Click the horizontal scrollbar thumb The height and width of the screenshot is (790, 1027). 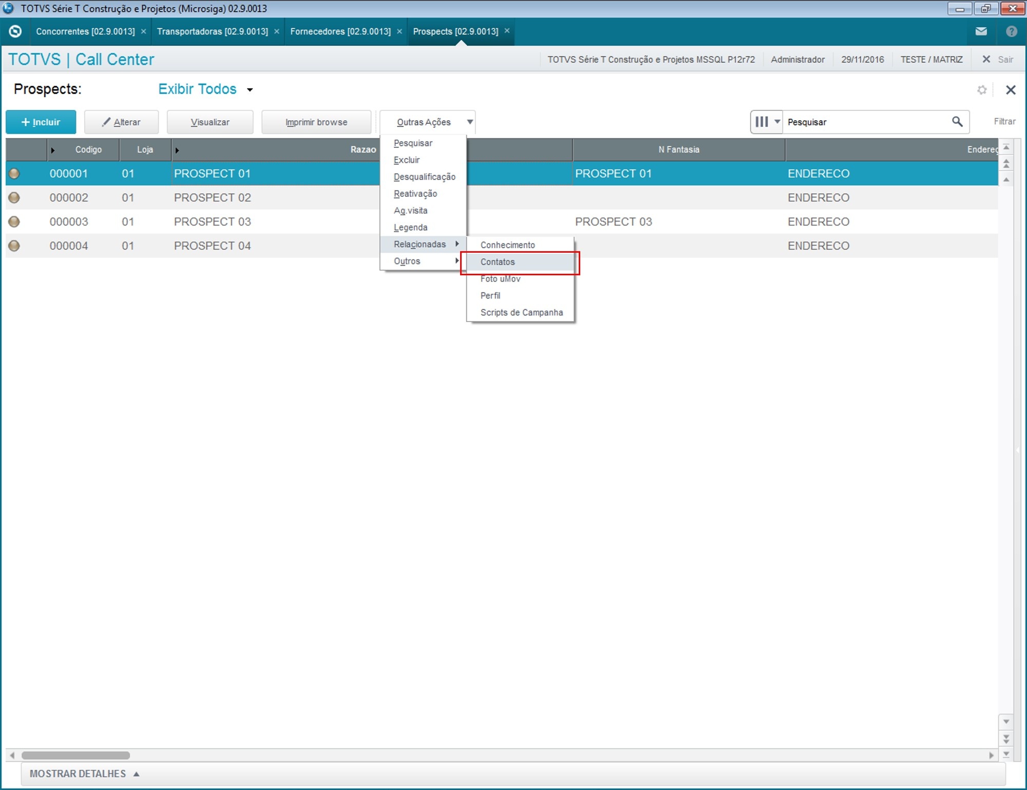(x=75, y=755)
